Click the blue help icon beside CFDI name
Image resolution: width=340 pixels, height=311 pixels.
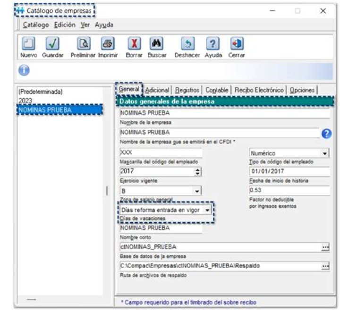point(326,134)
